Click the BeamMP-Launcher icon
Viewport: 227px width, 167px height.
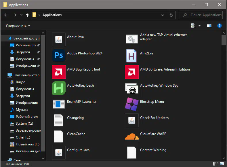tap(59, 104)
